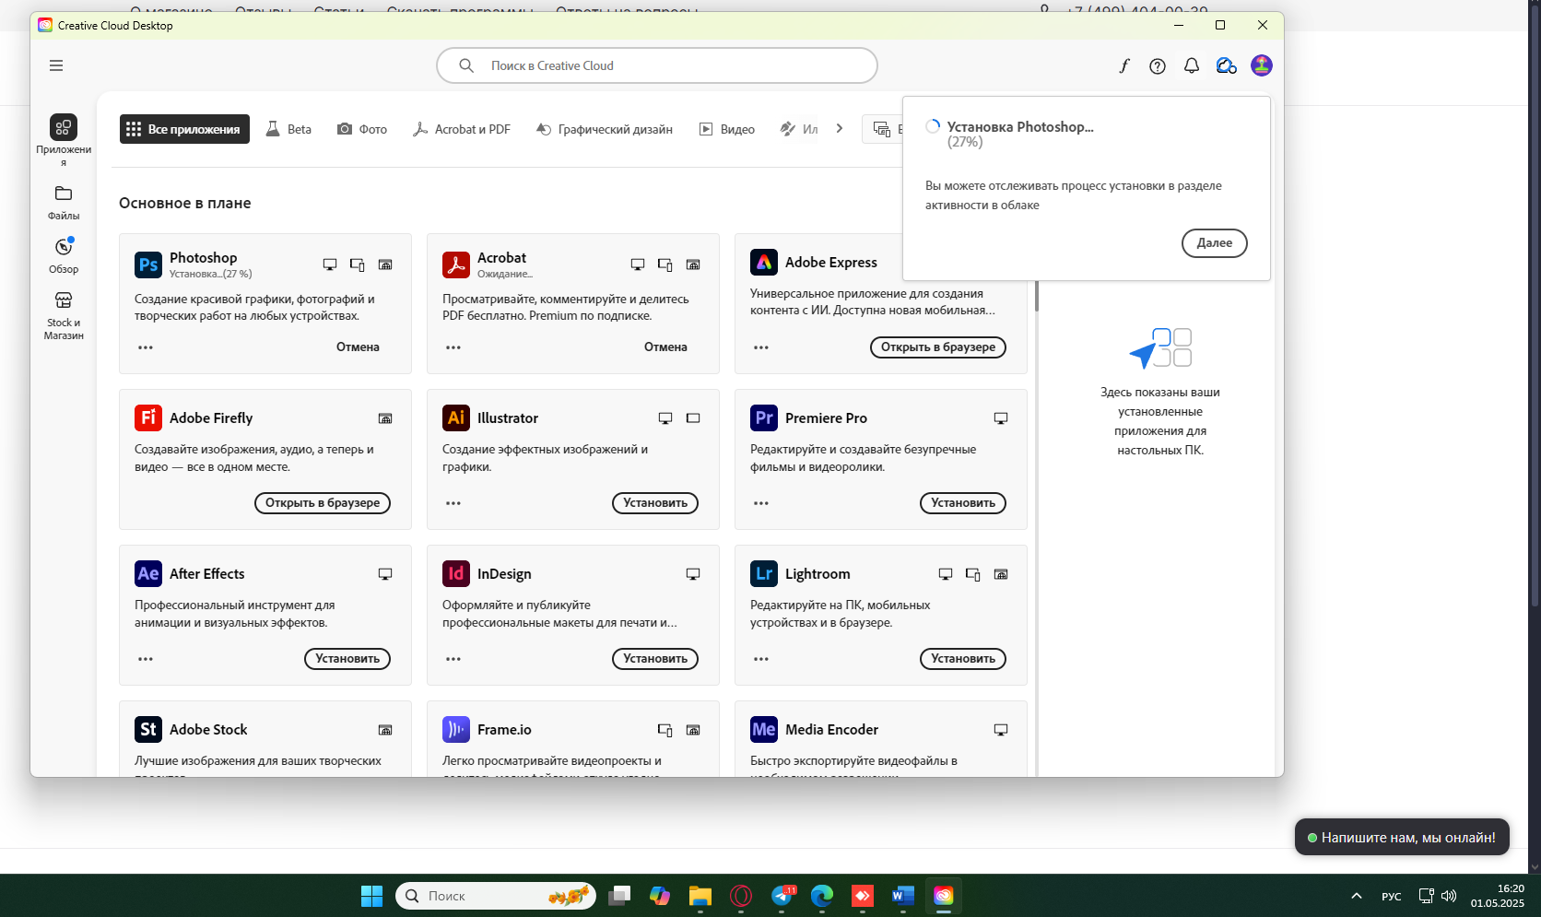The image size is (1541, 917).
Task: Open more options on InDesign card
Action: 453,659
